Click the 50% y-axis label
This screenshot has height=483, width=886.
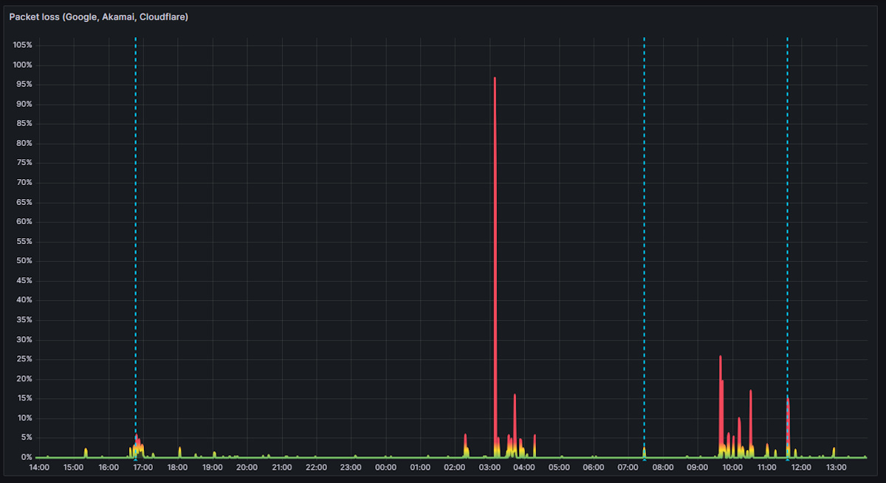[x=24, y=261]
